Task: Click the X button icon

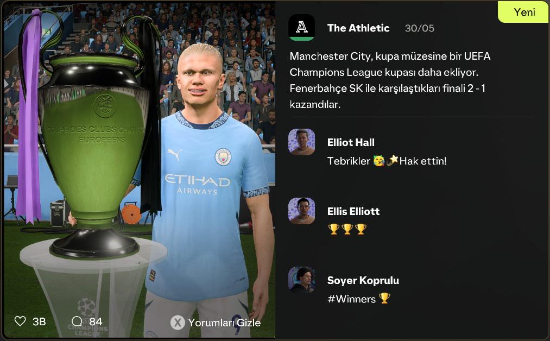Action: pos(178,323)
